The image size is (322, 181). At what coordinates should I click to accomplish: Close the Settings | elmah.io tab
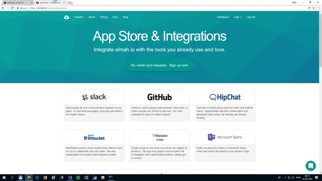[x=32, y=3]
